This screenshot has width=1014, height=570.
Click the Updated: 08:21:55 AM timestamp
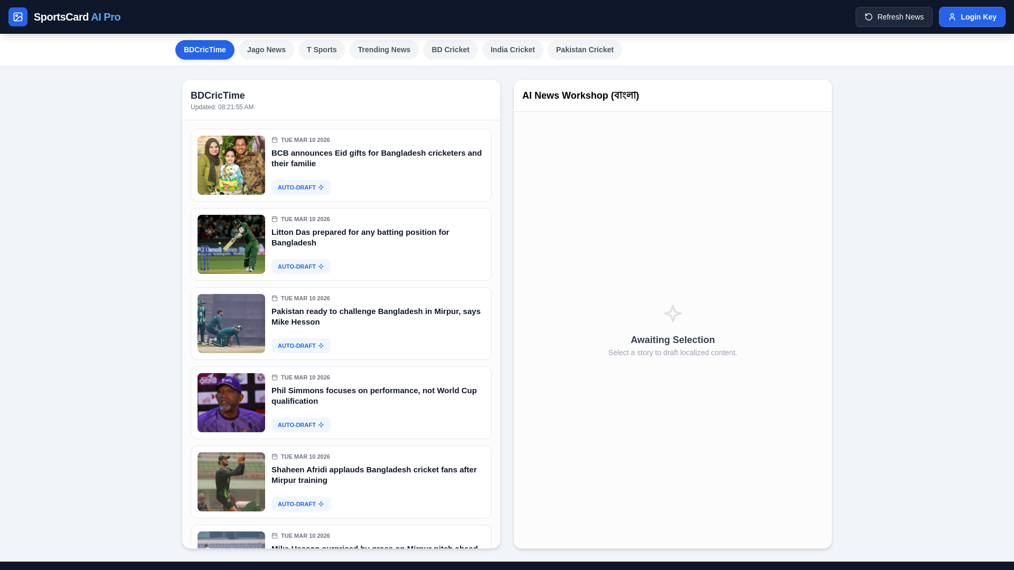(222, 107)
